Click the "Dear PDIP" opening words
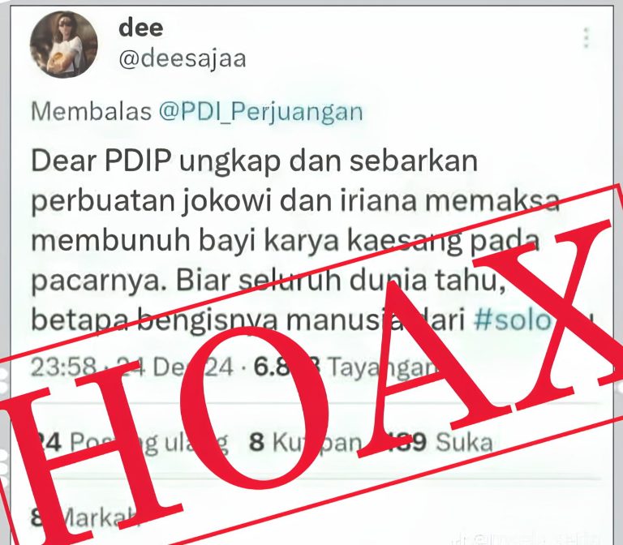Screen dimensions: 623x545 [101, 161]
